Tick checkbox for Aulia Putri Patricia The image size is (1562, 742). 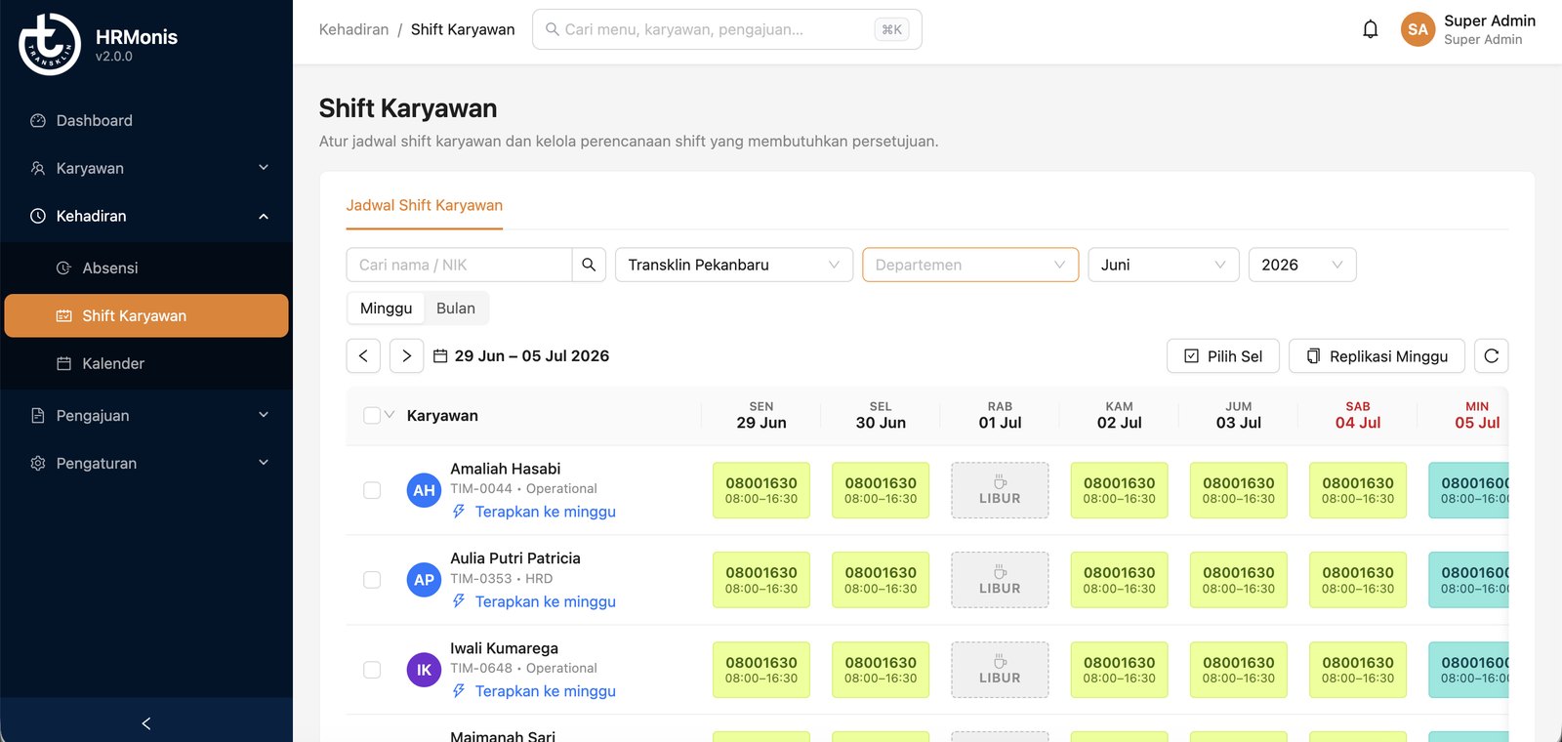(372, 580)
